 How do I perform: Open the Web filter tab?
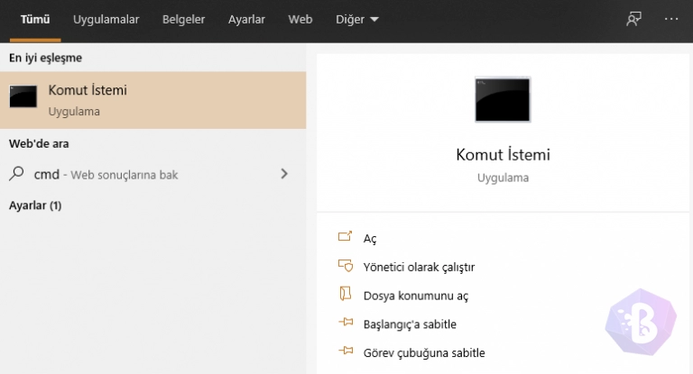tap(300, 19)
